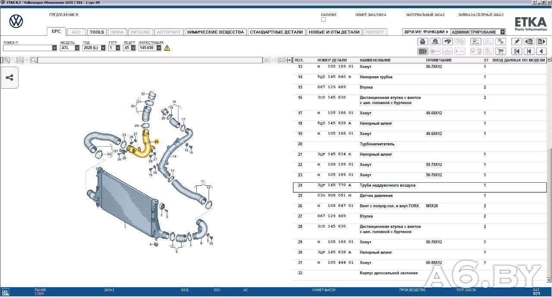
Task: Click the pushpin icon
Action: pyautogui.click(x=517, y=42)
